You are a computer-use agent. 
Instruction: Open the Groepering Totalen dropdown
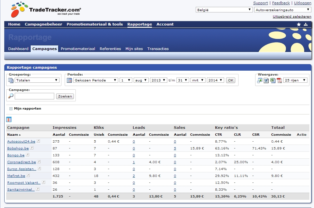click(x=37, y=80)
